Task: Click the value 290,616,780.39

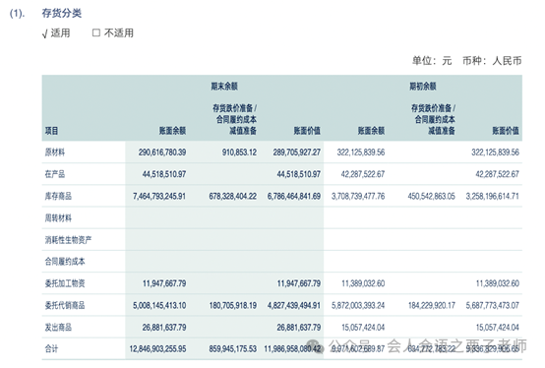Action: click(162, 153)
